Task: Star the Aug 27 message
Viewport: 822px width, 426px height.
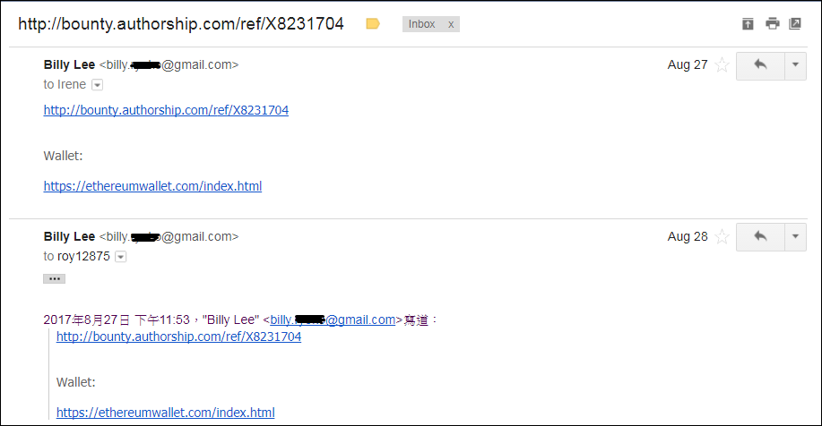Action: [x=722, y=65]
